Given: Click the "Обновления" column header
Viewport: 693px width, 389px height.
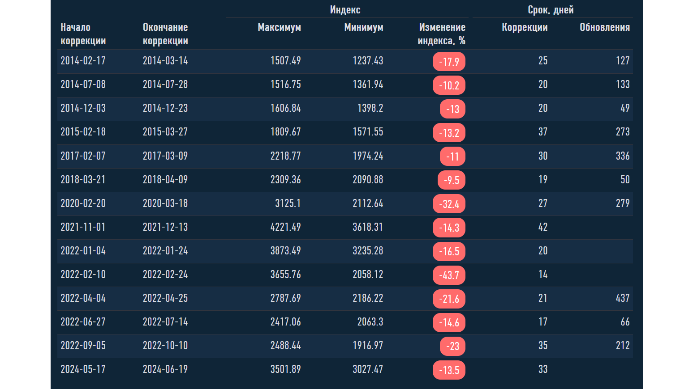Looking at the screenshot, I should 604,28.
